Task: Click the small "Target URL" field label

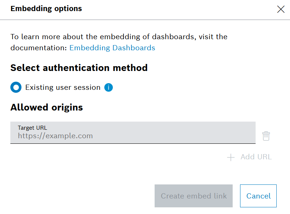Action: (33, 128)
